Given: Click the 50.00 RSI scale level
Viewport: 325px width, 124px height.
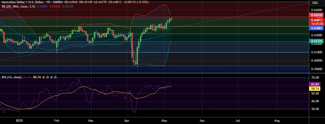Looking at the screenshot, I should pyautogui.click(x=315, y=93).
